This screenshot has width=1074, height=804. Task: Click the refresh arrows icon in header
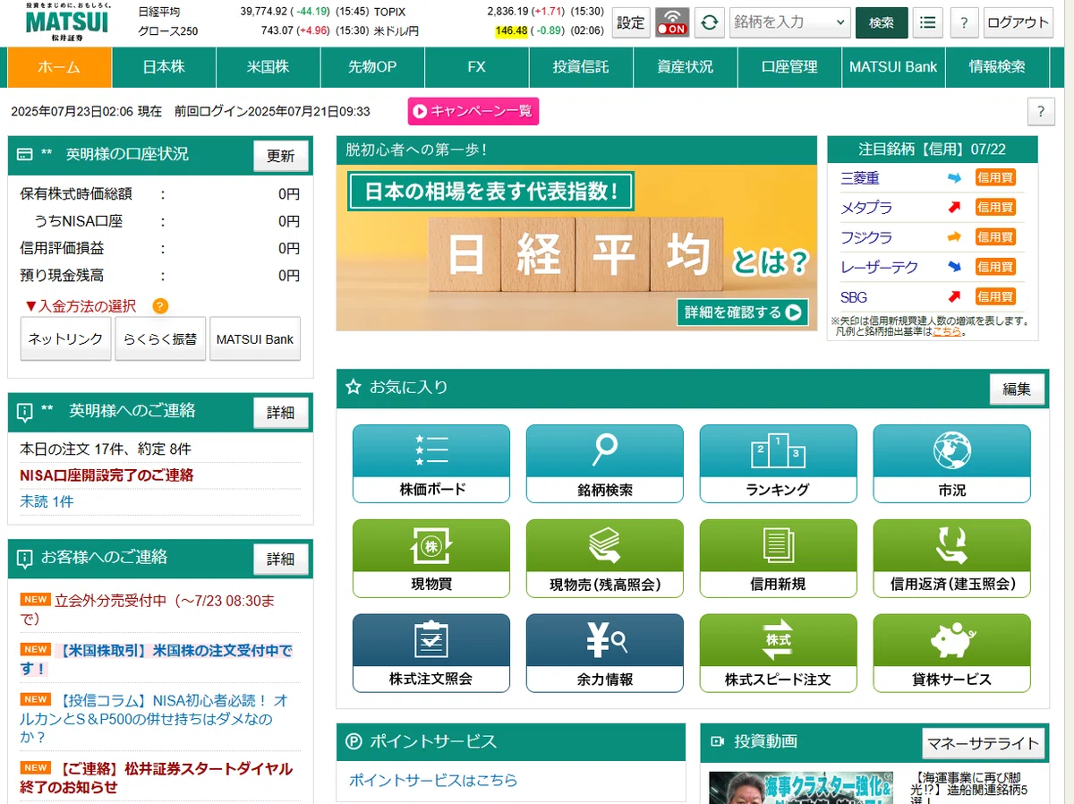tap(710, 22)
